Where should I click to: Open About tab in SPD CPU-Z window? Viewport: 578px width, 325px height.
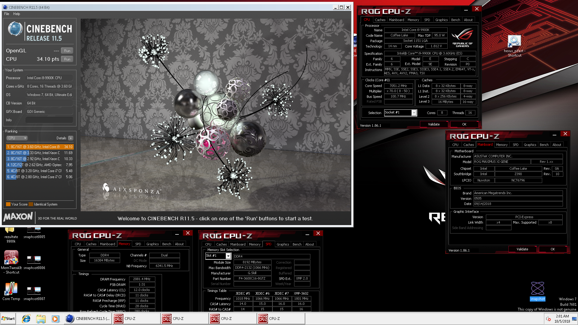click(x=309, y=244)
